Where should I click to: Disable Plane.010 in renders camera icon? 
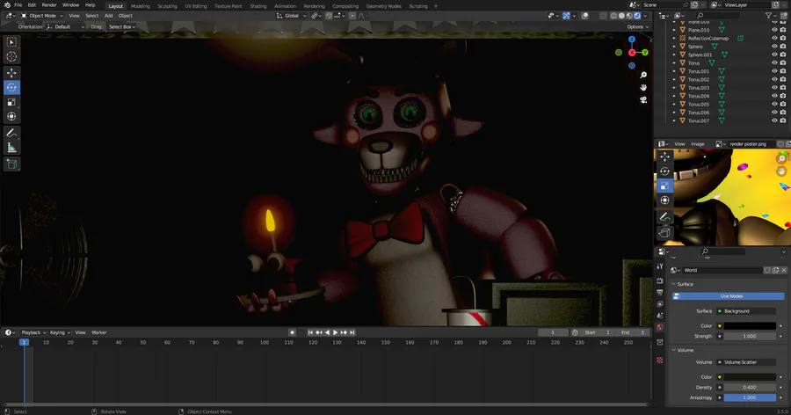(783, 30)
